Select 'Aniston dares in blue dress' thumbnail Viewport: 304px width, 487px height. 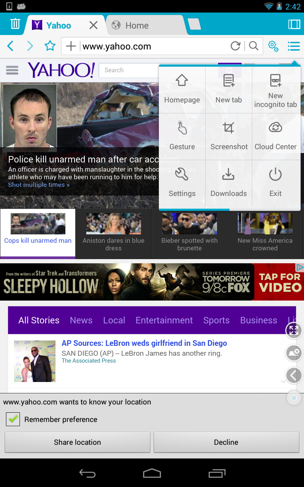(114, 233)
